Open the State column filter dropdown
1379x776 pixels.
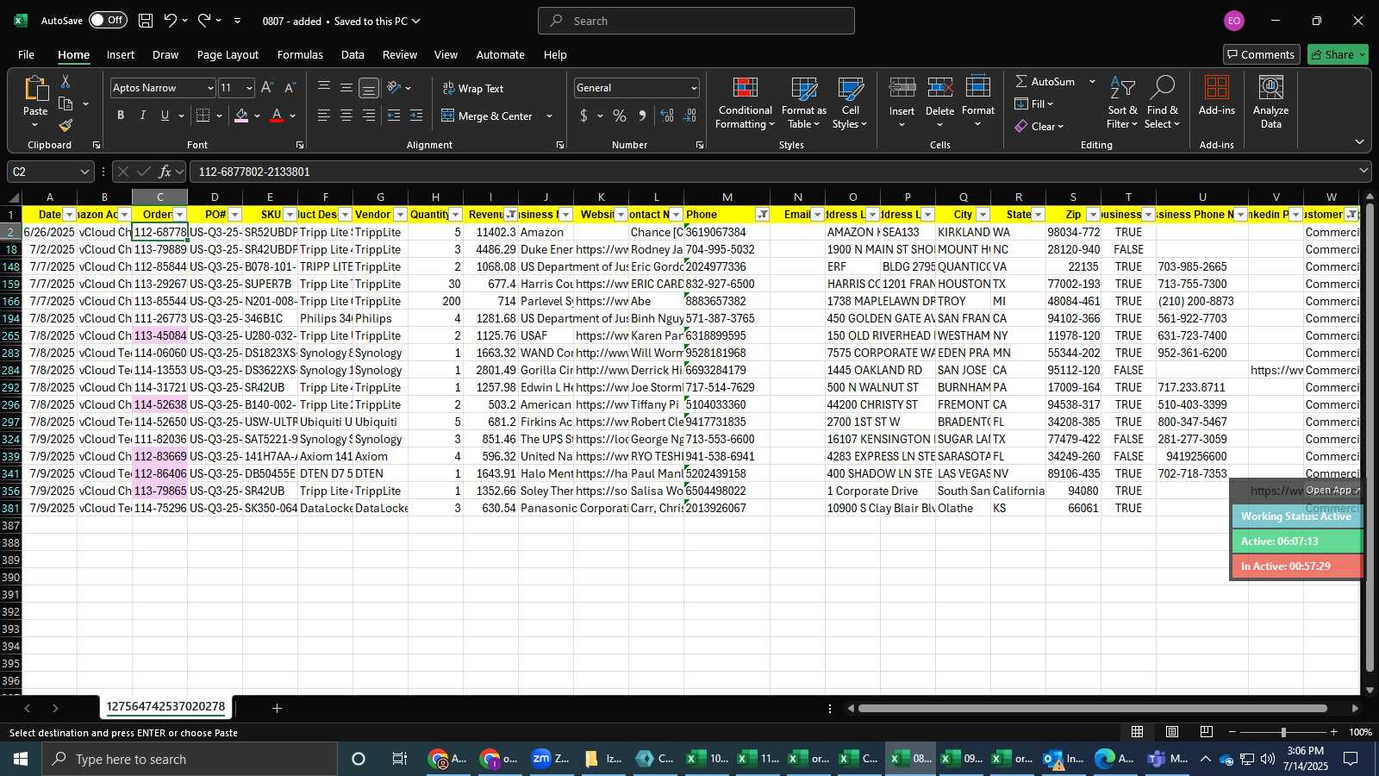pyautogui.click(x=1039, y=215)
